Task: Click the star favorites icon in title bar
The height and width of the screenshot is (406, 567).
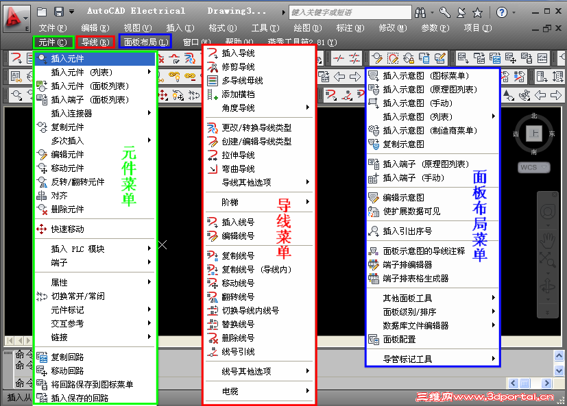Action: 478,12
